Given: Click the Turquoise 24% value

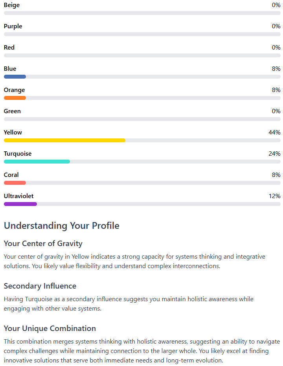Looking at the screenshot, I should point(274,154).
